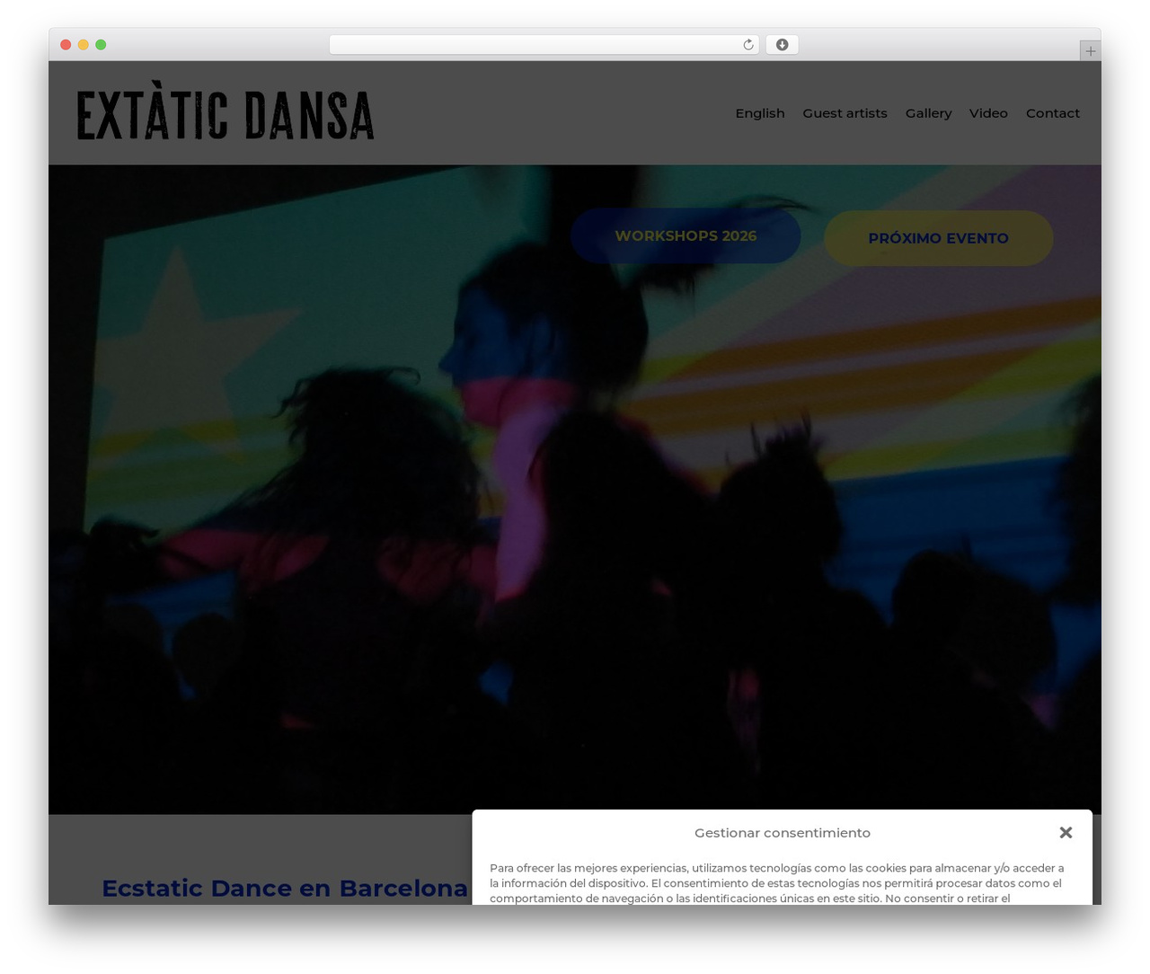Add a new browser tab
The height and width of the screenshot is (974, 1150).
1090,51
